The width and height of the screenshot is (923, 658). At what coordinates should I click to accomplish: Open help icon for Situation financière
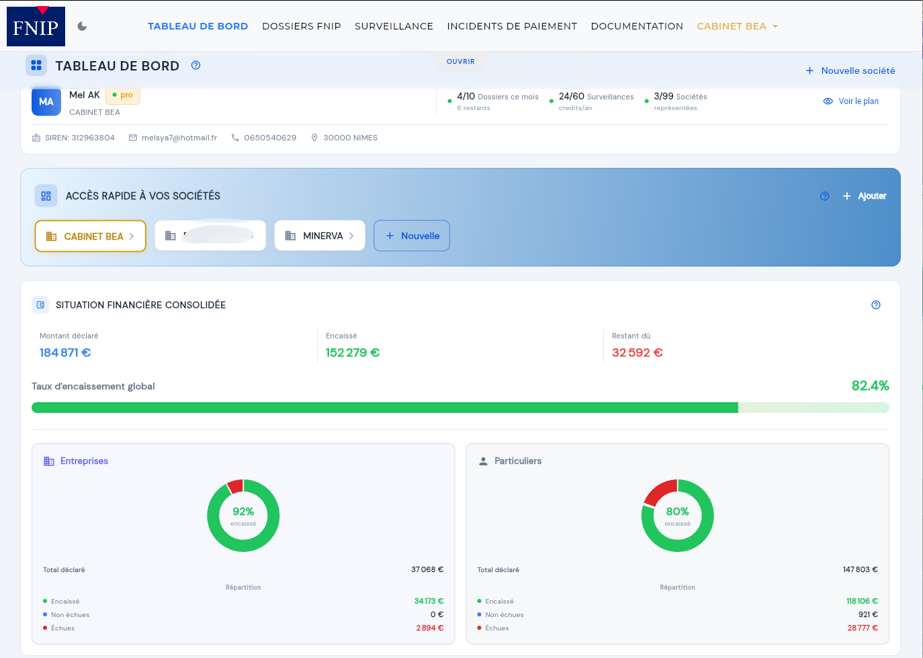pos(876,305)
